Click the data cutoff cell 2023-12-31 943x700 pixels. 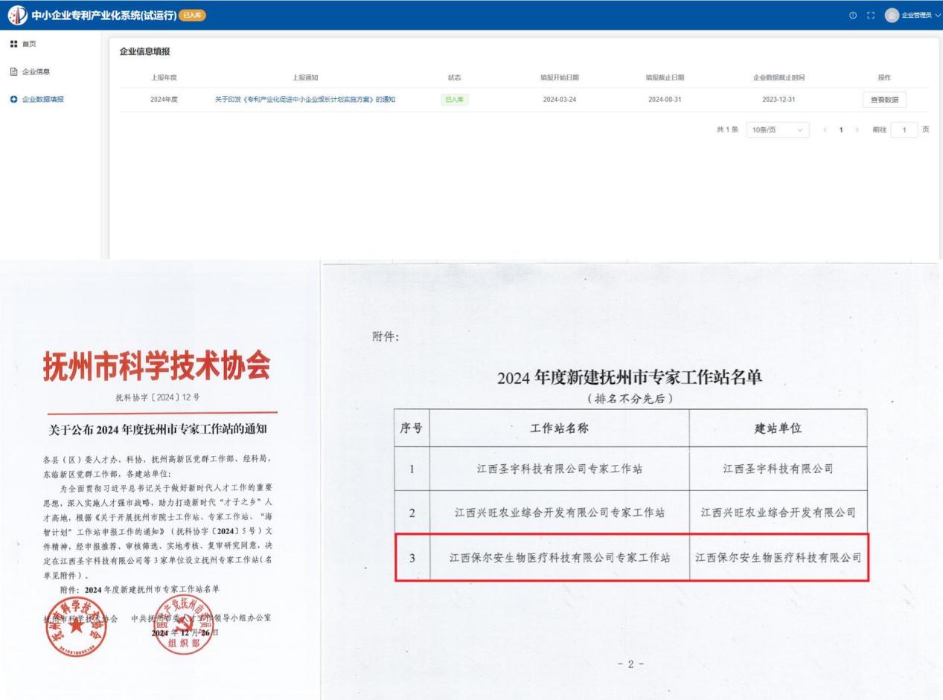click(x=779, y=100)
